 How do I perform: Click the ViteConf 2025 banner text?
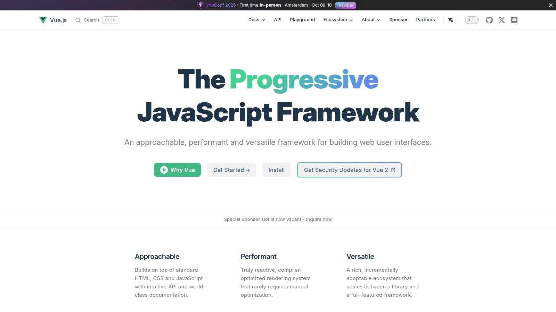click(221, 5)
